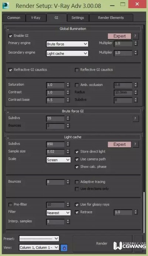Open help '?' for Global illumination rollout
Screen dimensions: 148x256
coord(135,36)
